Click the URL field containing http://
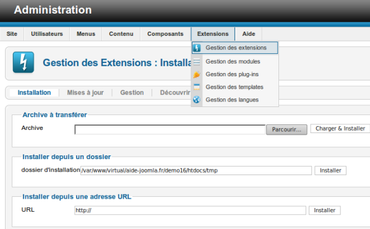The height and width of the screenshot is (229, 370). (190, 210)
